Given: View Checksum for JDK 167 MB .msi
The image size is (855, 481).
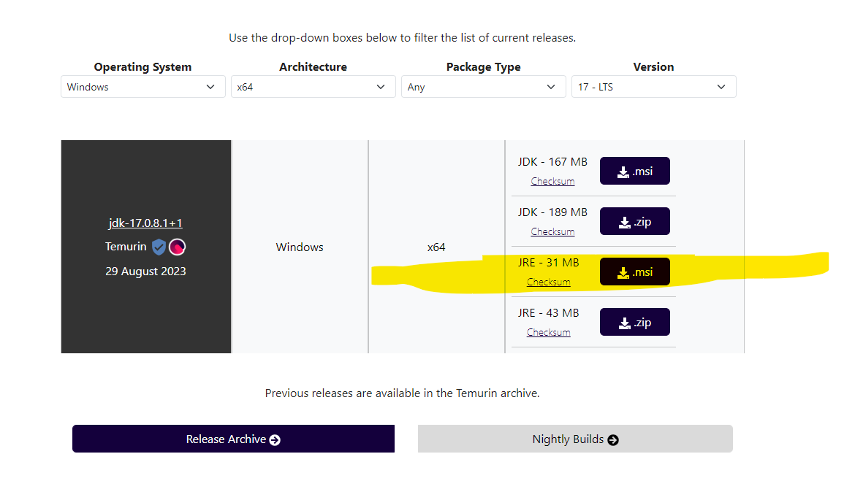Looking at the screenshot, I should coord(552,181).
